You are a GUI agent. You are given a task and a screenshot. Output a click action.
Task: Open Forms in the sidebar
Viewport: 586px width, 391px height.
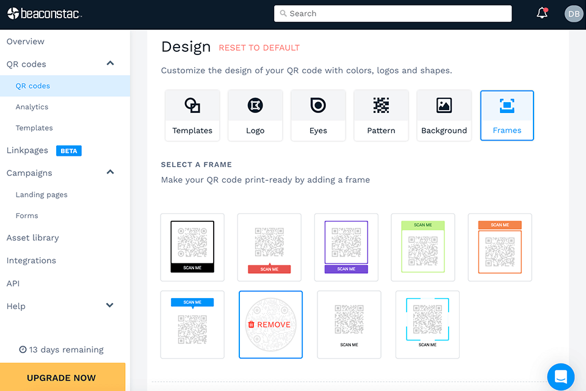(x=27, y=216)
